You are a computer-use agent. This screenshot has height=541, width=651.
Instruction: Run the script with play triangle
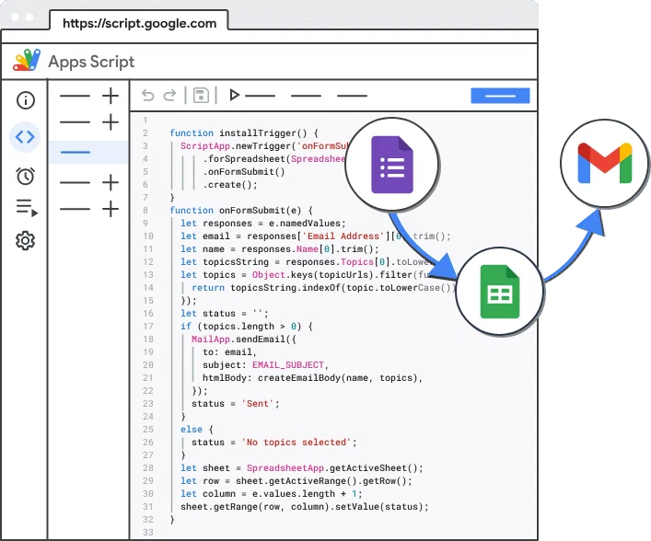coord(234,95)
